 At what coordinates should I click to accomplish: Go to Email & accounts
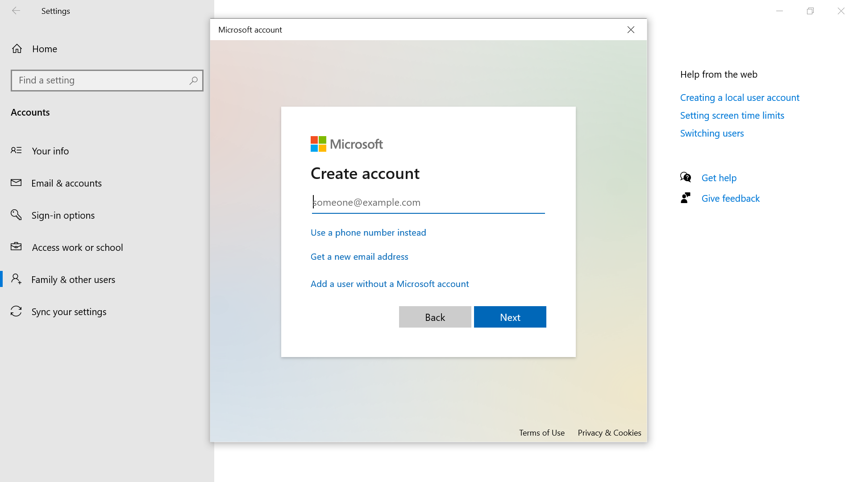point(107,183)
